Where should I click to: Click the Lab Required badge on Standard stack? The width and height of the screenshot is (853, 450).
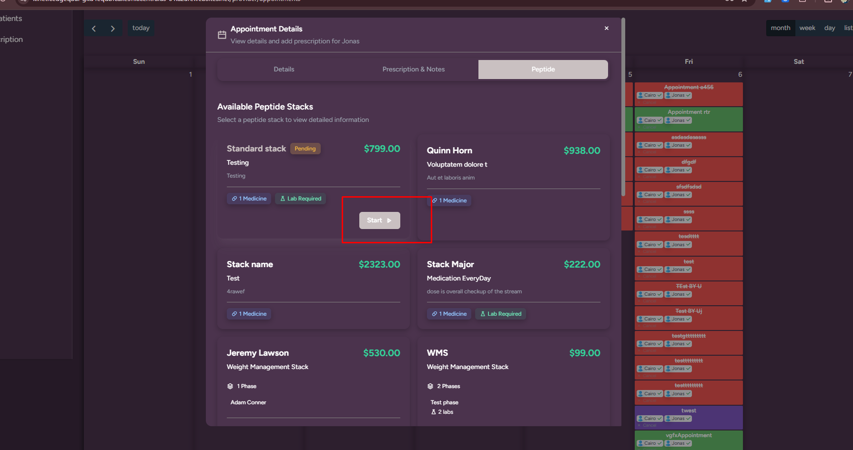tap(301, 199)
